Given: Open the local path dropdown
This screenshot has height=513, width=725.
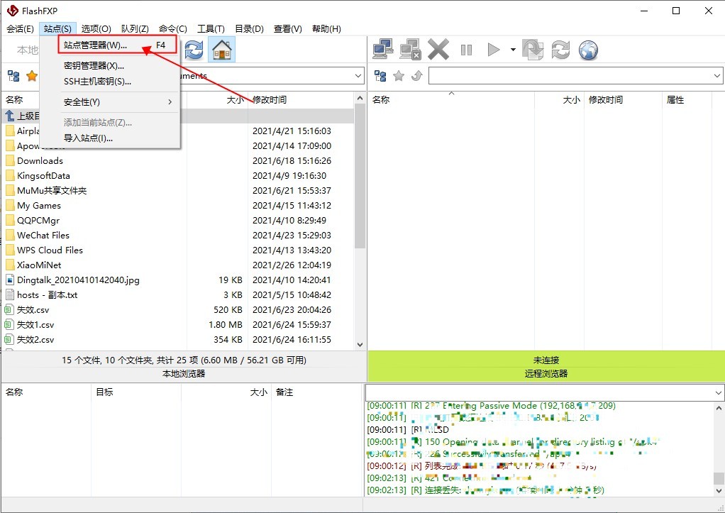Looking at the screenshot, I should [358, 75].
